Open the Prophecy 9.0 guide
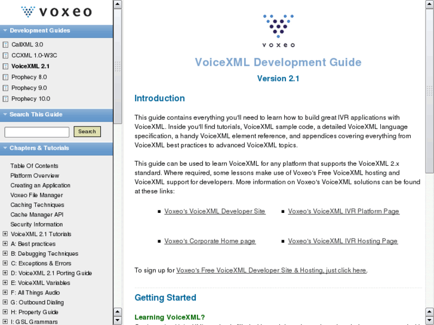 coord(29,88)
